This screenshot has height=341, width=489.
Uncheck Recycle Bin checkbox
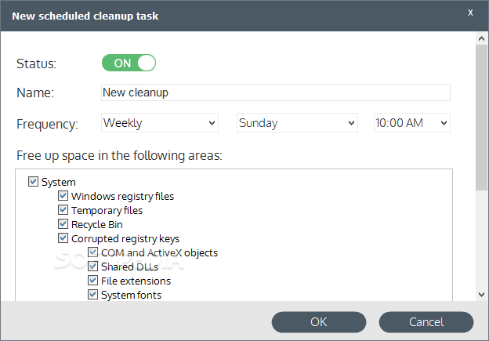click(63, 224)
